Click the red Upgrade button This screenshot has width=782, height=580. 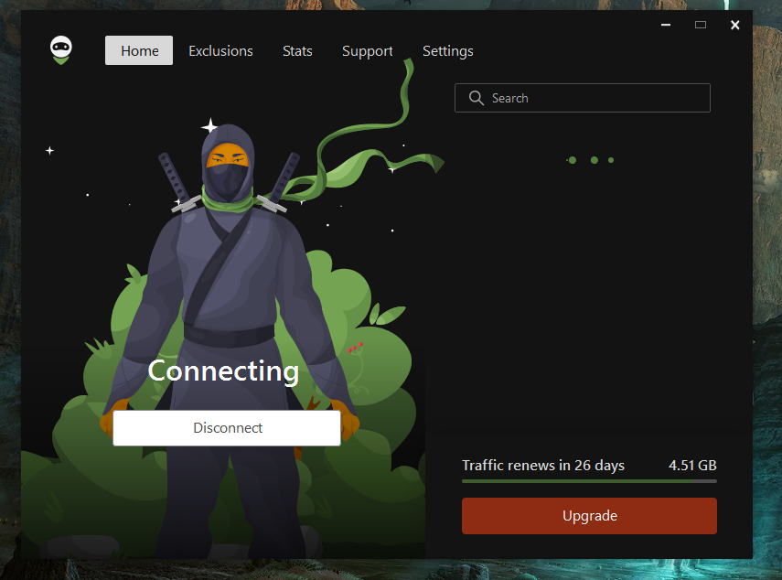coord(589,516)
